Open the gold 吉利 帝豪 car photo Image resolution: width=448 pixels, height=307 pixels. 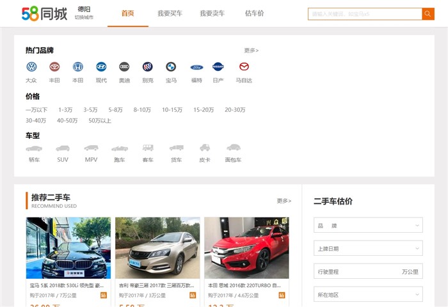pos(157,248)
